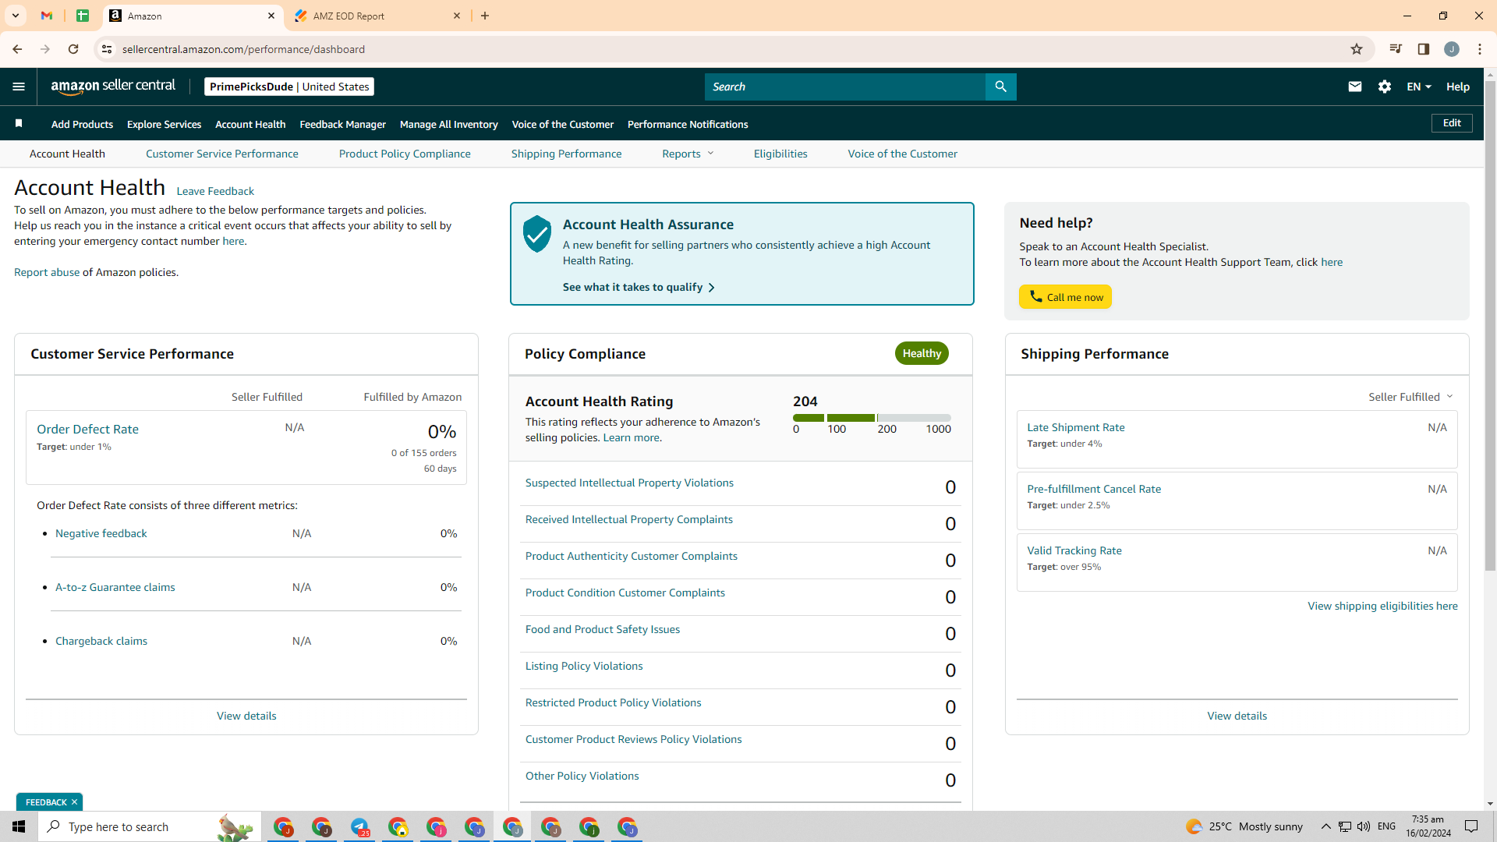Open the Negative feedback link
The image size is (1497, 842).
tap(101, 533)
